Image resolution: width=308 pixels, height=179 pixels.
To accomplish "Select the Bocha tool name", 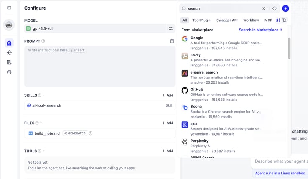I will pyautogui.click(x=196, y=107).
